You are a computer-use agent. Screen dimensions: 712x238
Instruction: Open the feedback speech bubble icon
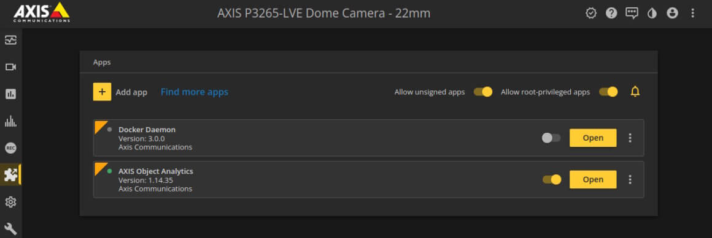click(x=632, y=13)
